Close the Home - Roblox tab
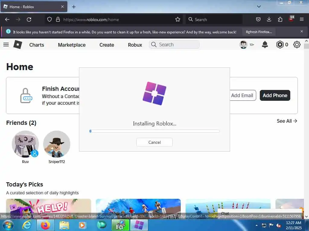The width and height of the screenshot is (309, 231). tap(62, 7)
